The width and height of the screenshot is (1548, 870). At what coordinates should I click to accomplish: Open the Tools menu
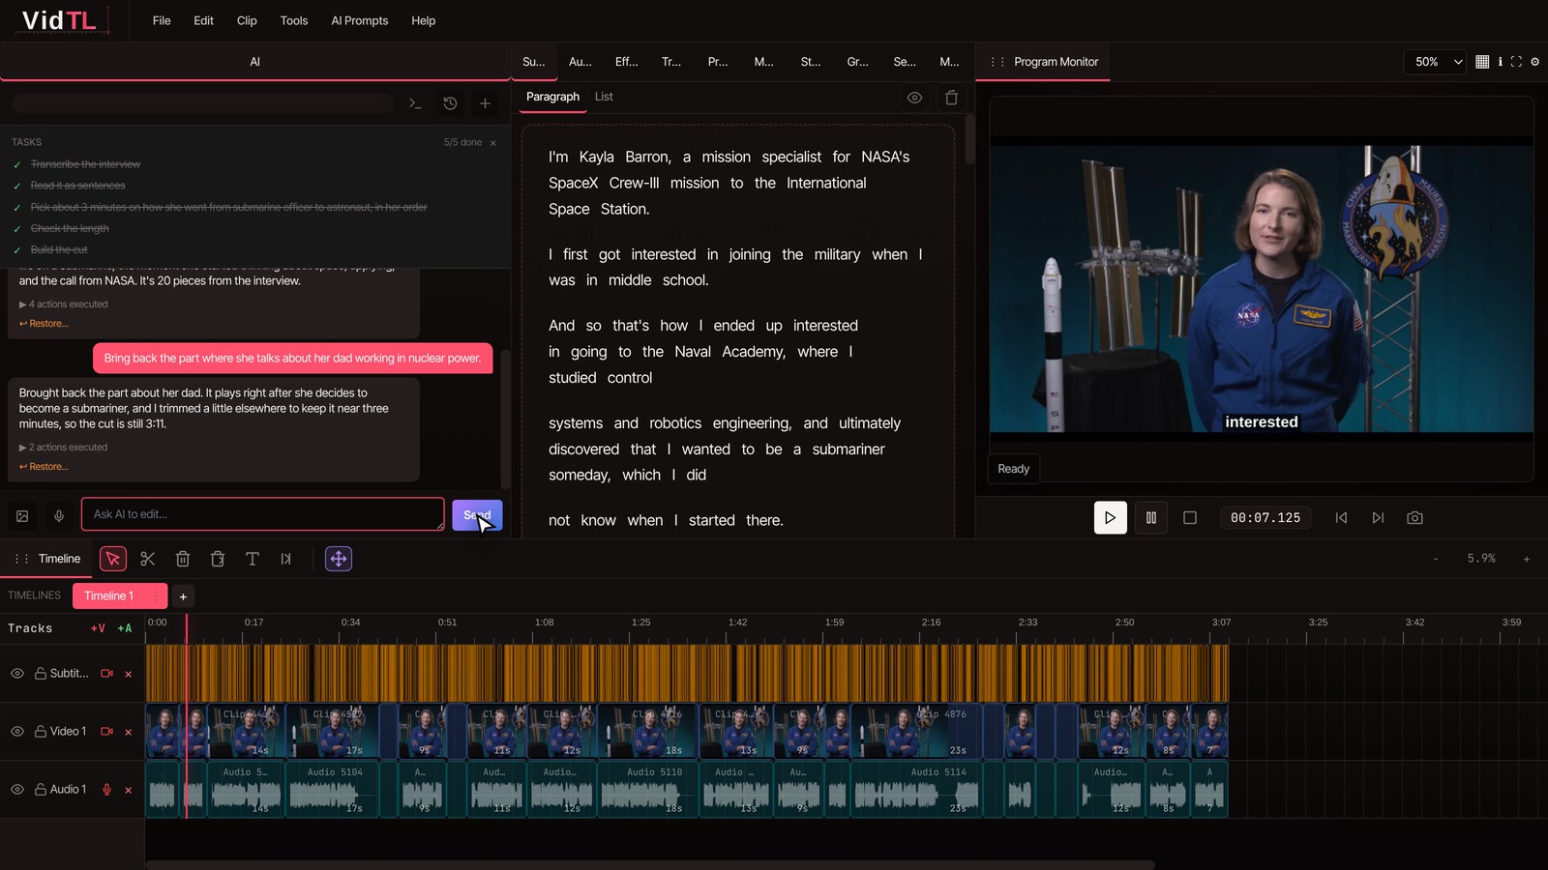(x=294, y=20)
